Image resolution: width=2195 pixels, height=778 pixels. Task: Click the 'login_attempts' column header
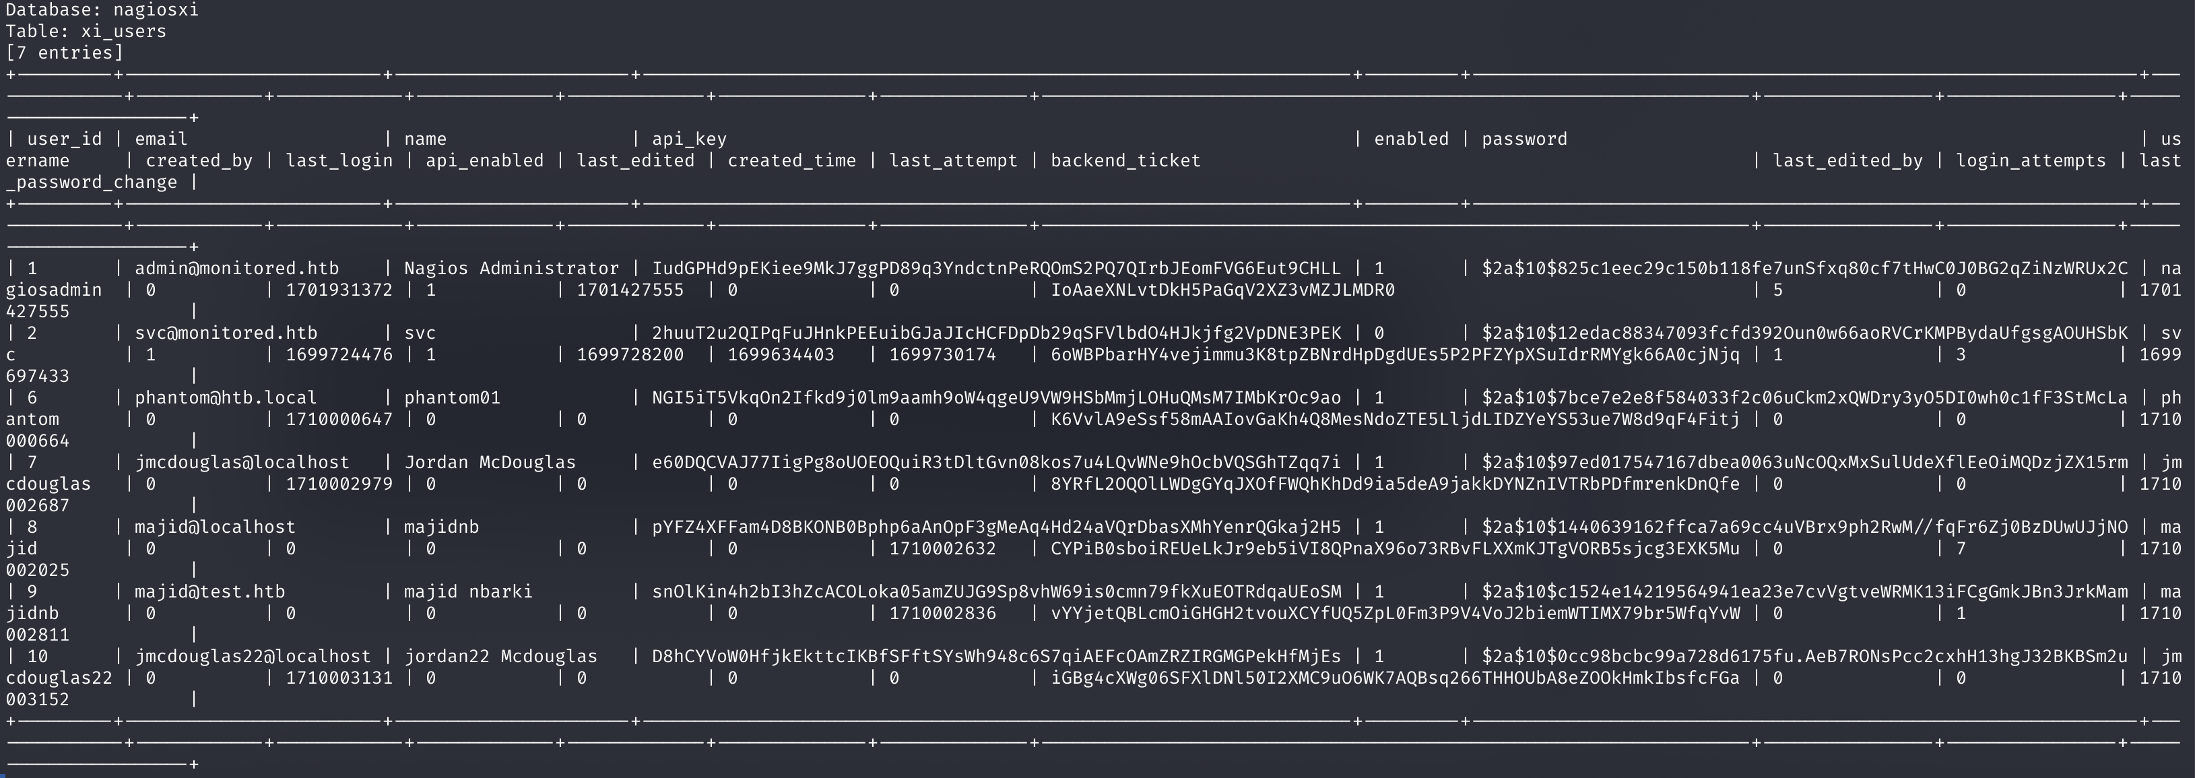(2031, 160)
